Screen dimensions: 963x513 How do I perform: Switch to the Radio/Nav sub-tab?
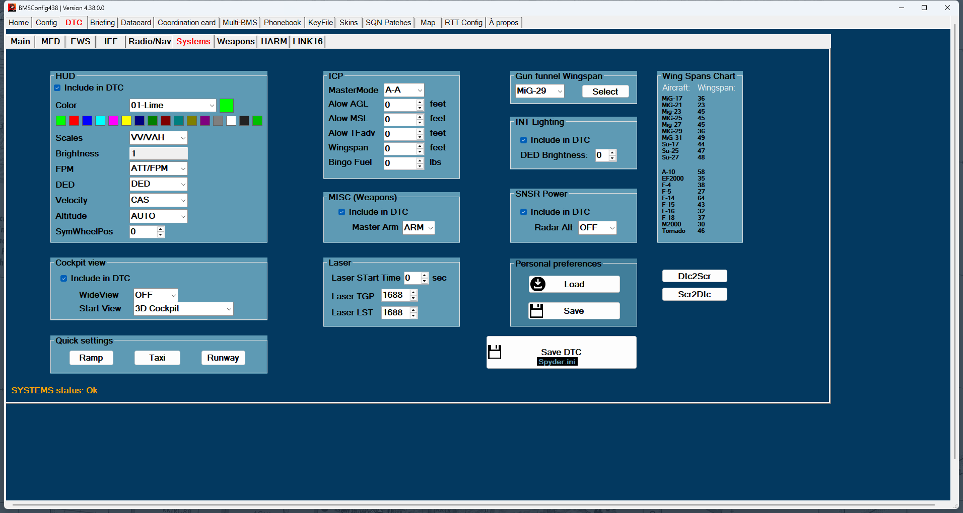coord(150,42)
